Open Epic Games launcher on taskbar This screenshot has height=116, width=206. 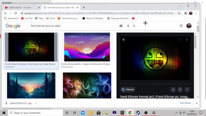tap(122, 113)
